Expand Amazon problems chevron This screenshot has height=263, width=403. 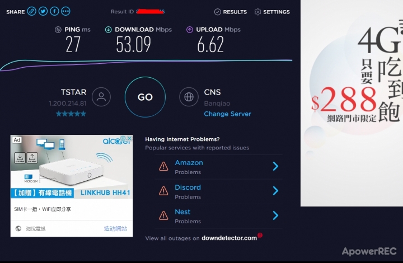(x=275, y=166)
